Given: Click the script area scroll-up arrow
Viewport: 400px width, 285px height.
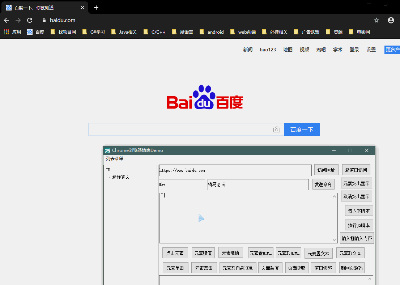Looking at the screenshot, I should [x=334, y=196].
